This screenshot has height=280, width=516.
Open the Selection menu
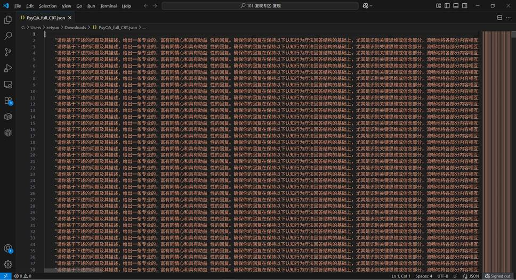click(x=47, y=6)
